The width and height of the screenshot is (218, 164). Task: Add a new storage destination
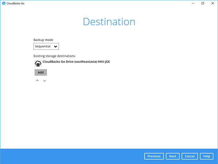click(41, 72)
